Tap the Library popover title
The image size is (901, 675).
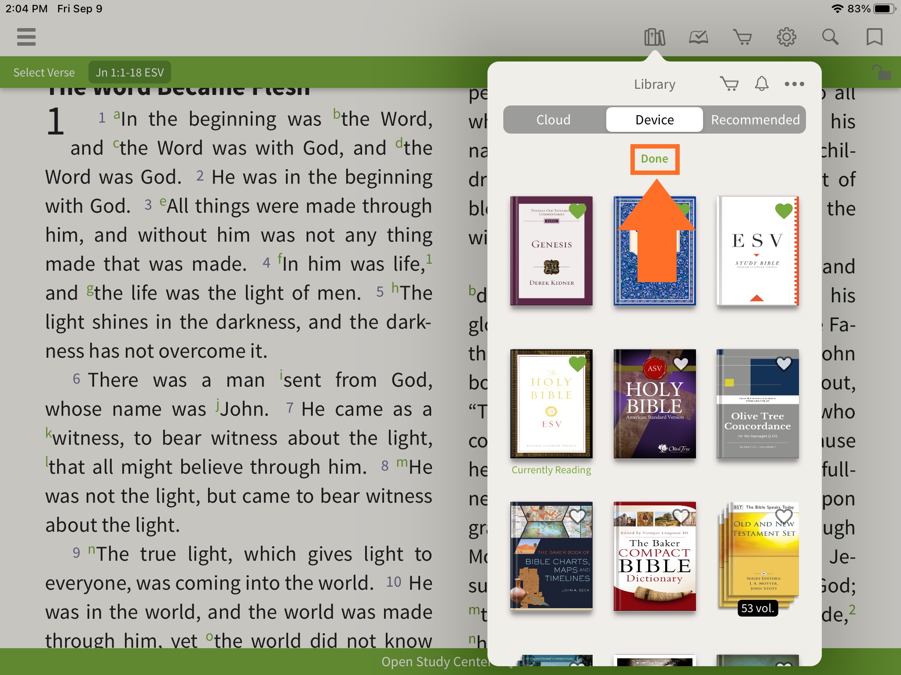tap(655, 84)
